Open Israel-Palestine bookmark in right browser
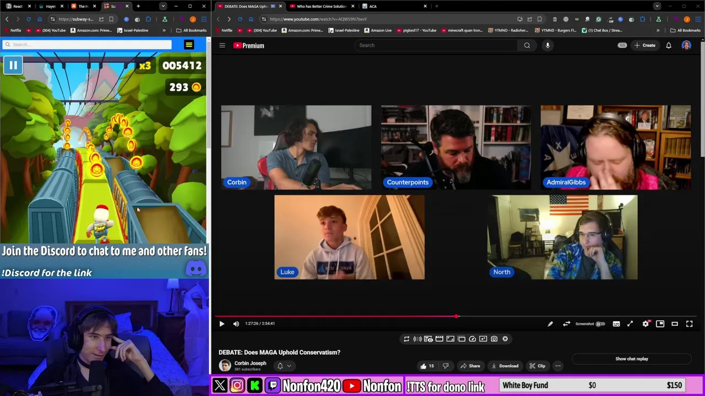The width and height of the screenshot is (705, 396). point(344,30)
